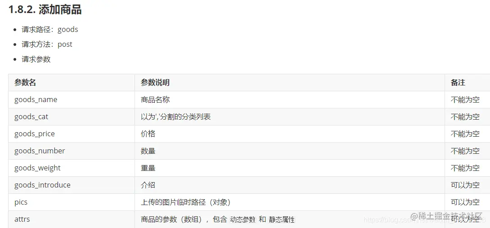Select the text 请求路径：goods
490x228 pixels.
click(x=49, y=29)
